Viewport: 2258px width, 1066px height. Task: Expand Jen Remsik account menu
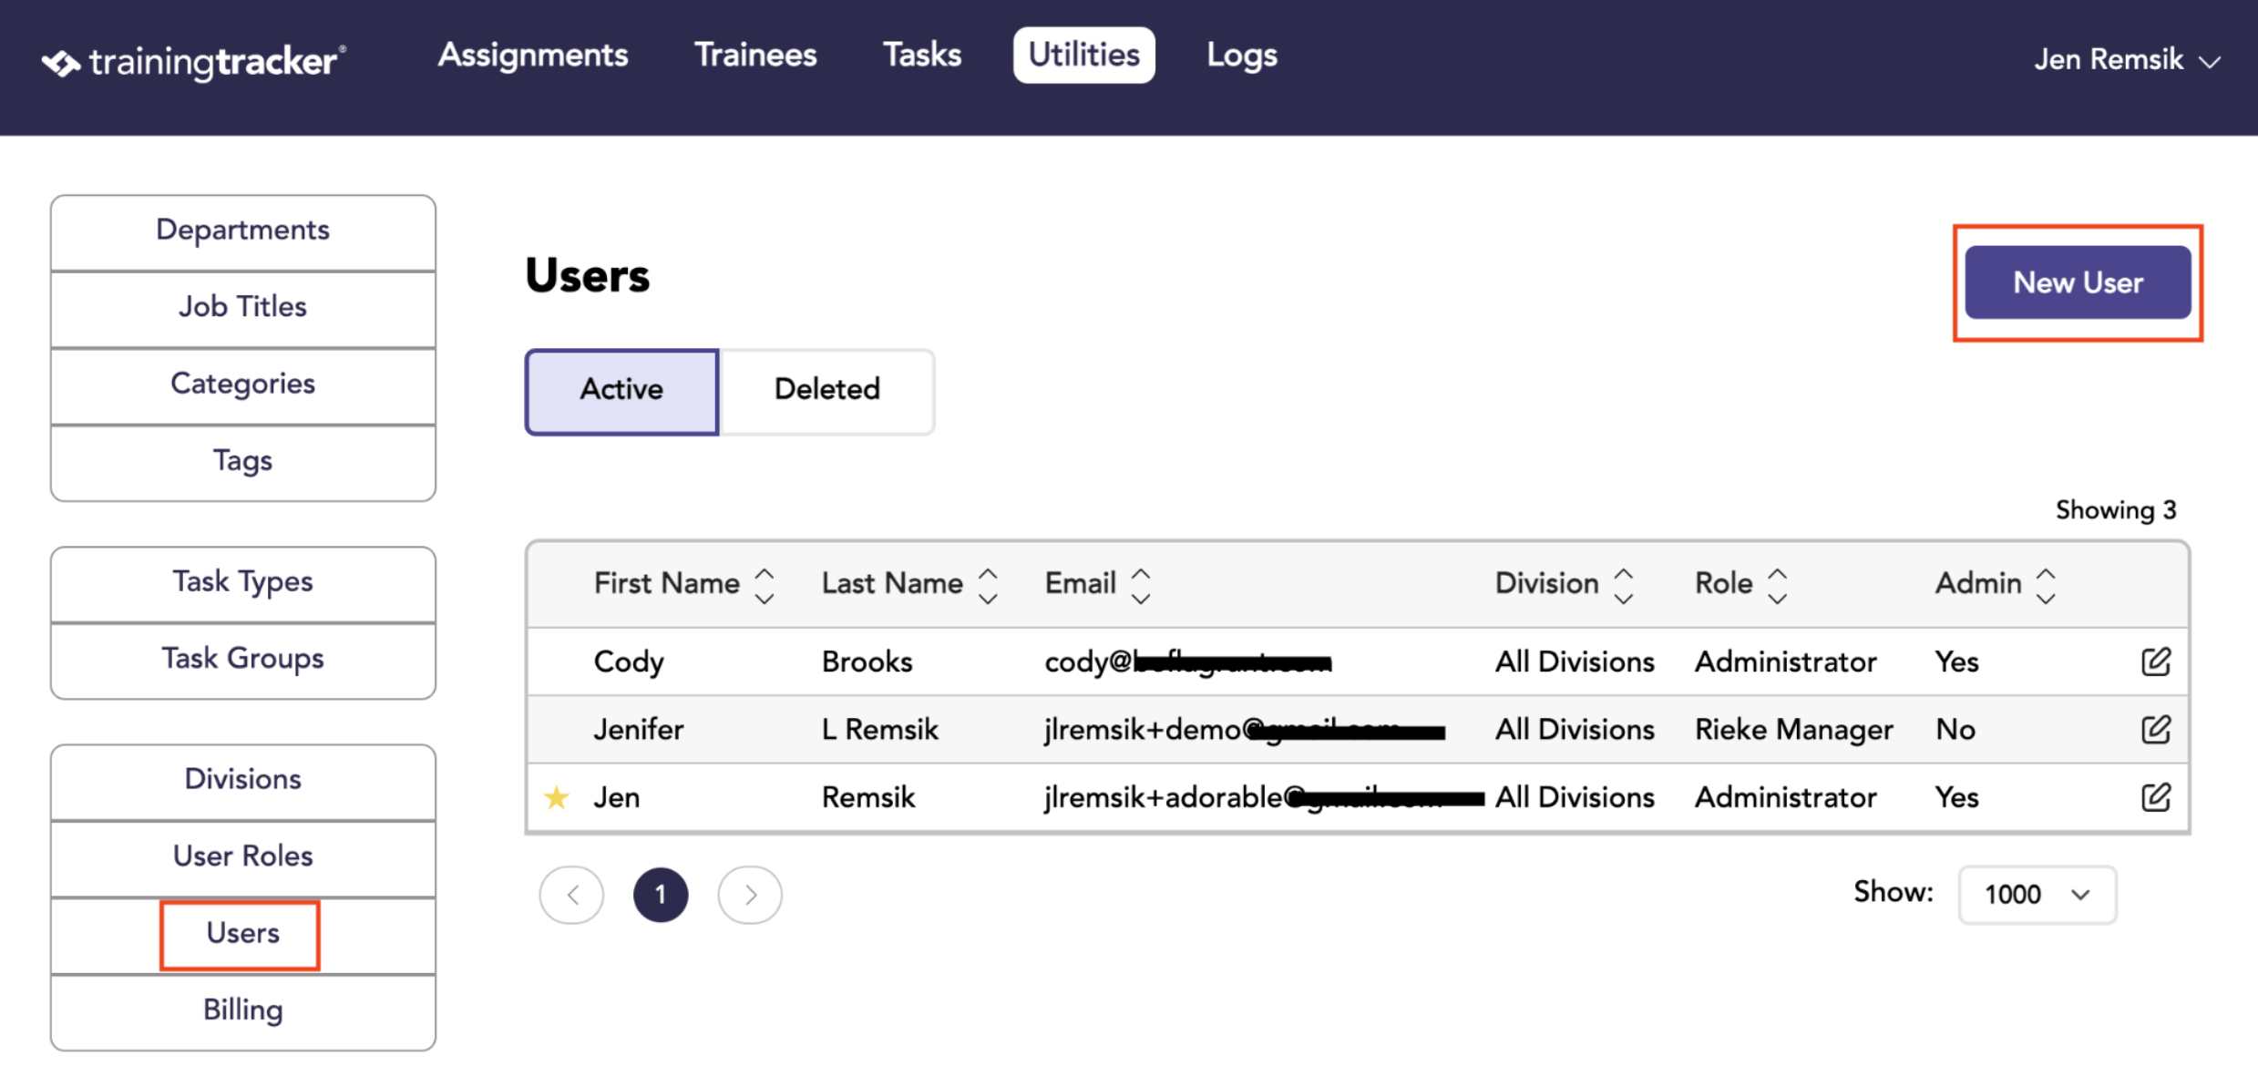[2128, 60]
